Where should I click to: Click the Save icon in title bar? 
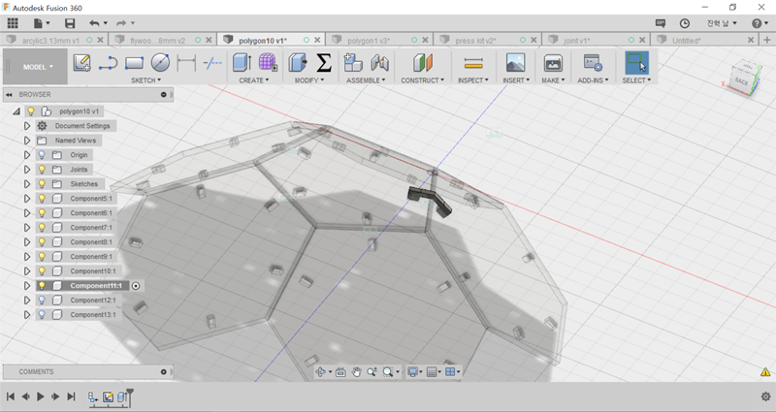click(69, 22)
